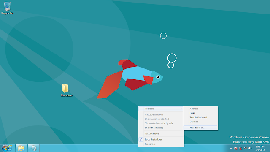Open File Explorer from the taskbar

point(22,148)
